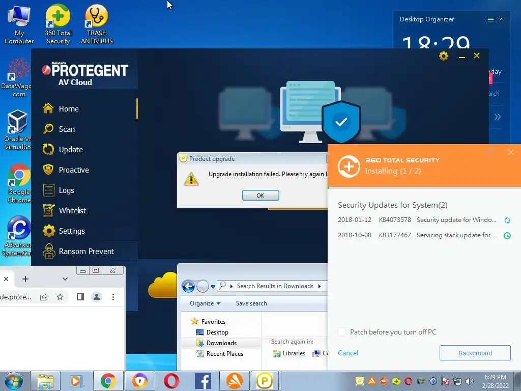Viewport: 521px width, 391px height.
Task: Open Scan section in Protegent
Action: (x=67, y=129)
